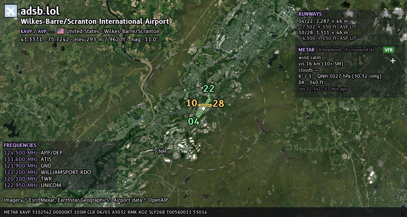
Task: Click the 122.950 MHz UNICOM frequency
Action: (32, 185)
